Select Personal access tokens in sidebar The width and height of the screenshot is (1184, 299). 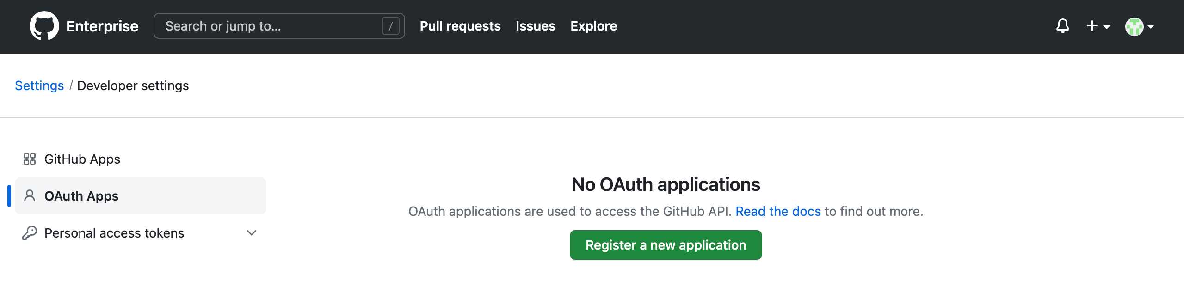click(141, 233)
